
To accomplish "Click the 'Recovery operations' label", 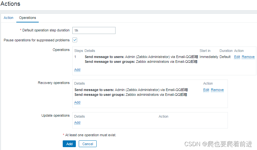I will tap(53, 83).
